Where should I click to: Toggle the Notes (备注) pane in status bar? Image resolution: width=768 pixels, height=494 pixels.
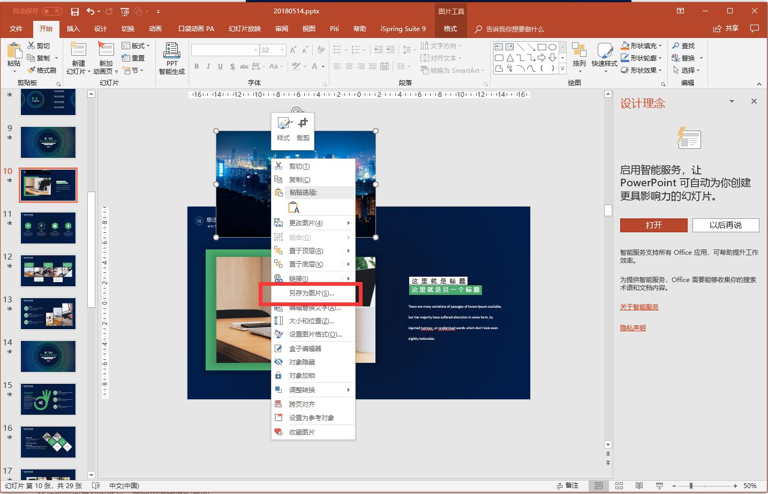(x=568, y=486)
